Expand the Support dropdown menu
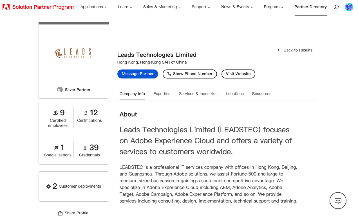 201,7
